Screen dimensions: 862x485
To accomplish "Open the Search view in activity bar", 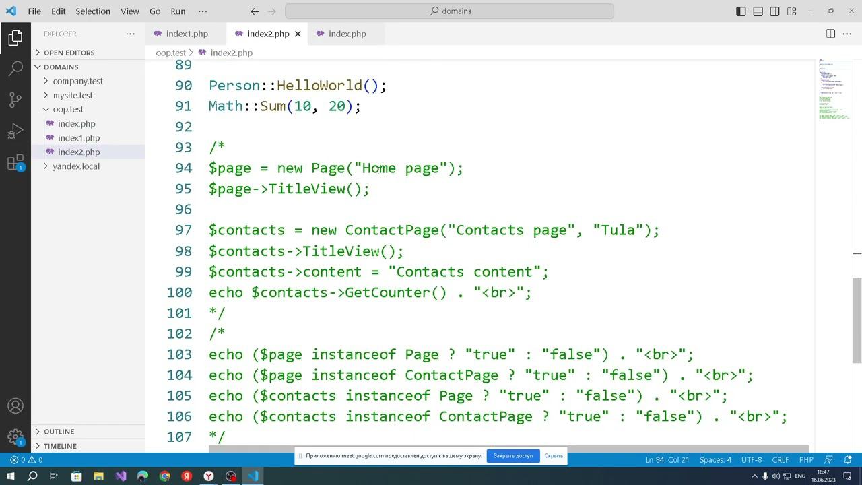I will (x=15, y=69).
